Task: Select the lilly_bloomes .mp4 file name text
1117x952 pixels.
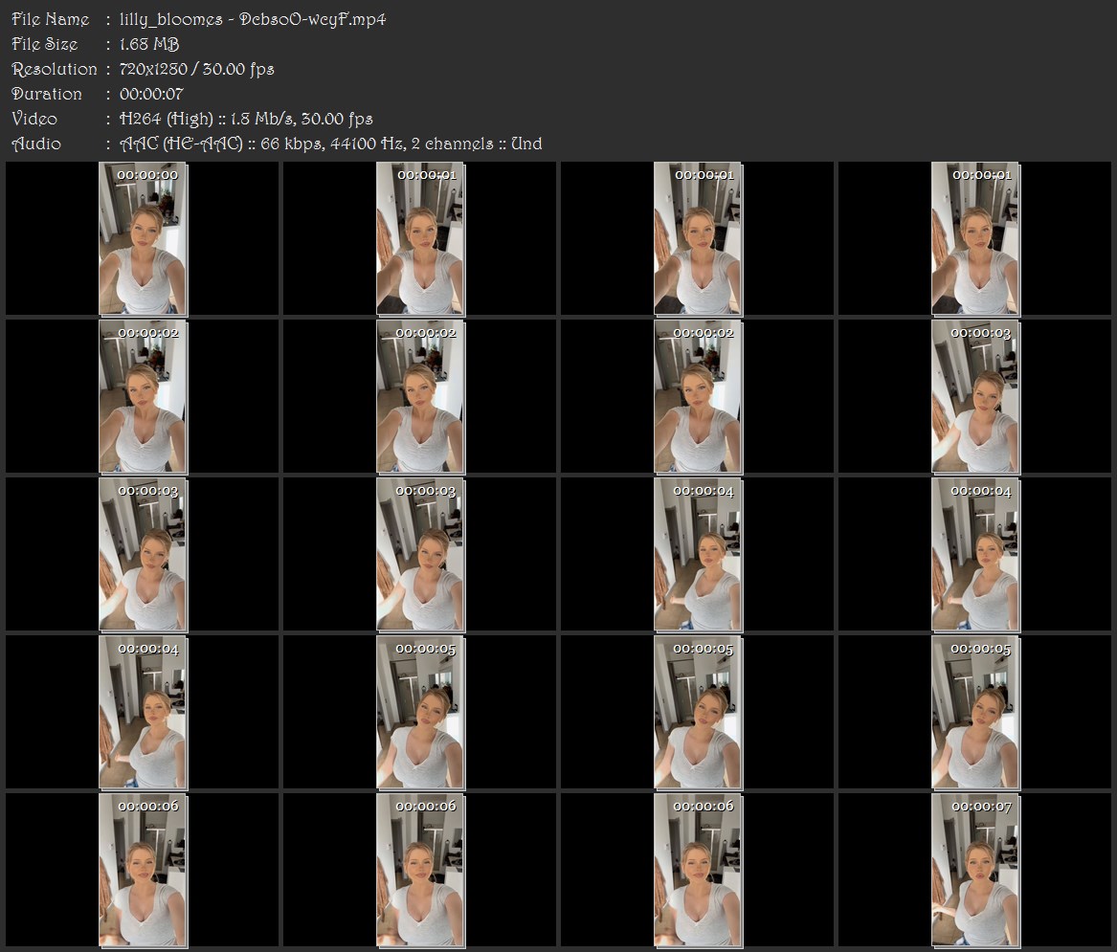Action: point(253,19)
